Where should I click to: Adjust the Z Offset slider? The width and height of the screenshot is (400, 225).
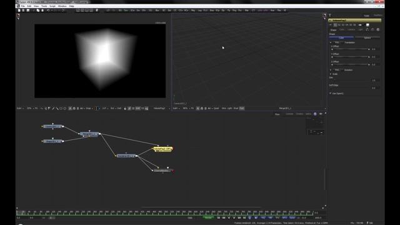pos(351,64)
